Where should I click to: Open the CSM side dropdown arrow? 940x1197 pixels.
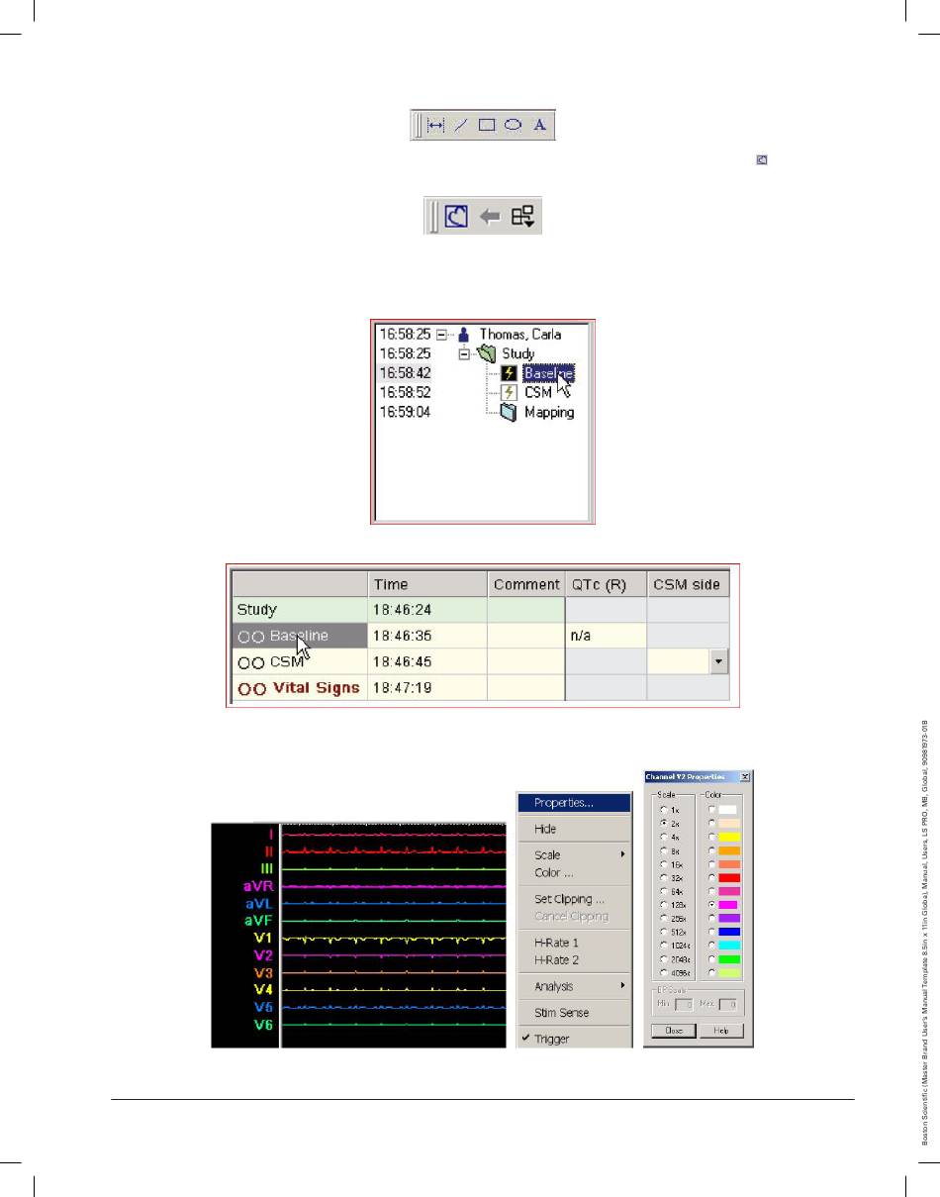(719, 661)
